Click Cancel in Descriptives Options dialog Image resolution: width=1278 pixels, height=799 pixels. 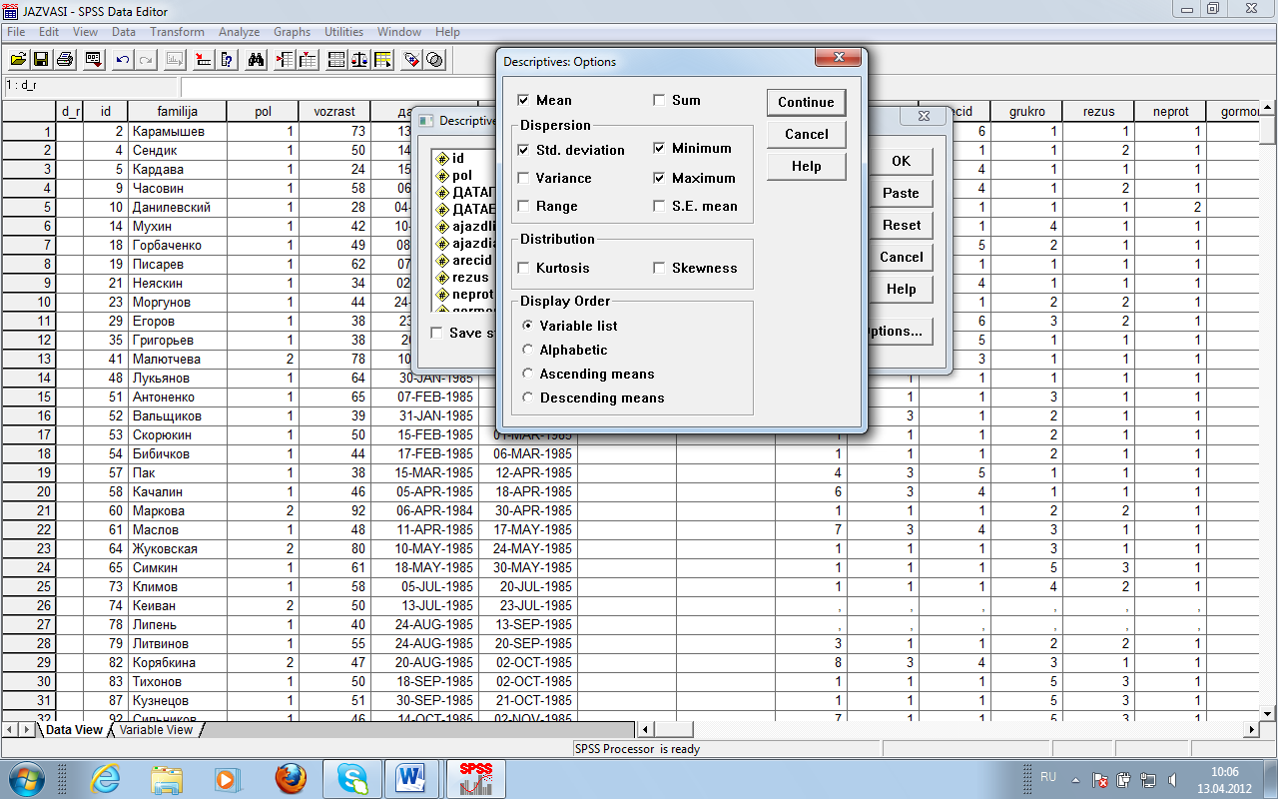coord(807,134)
